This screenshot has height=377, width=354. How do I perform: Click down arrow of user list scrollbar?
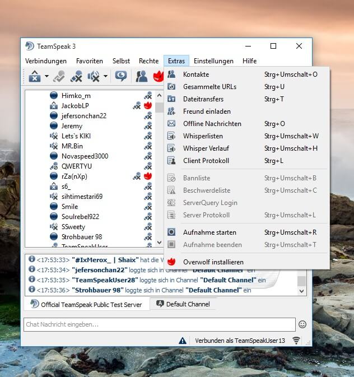pos(159,243)
